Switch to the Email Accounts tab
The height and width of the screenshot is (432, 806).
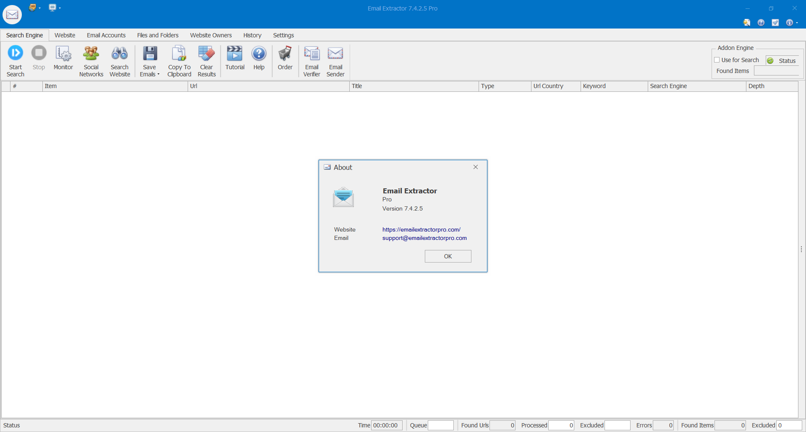[x=106, y=35]
